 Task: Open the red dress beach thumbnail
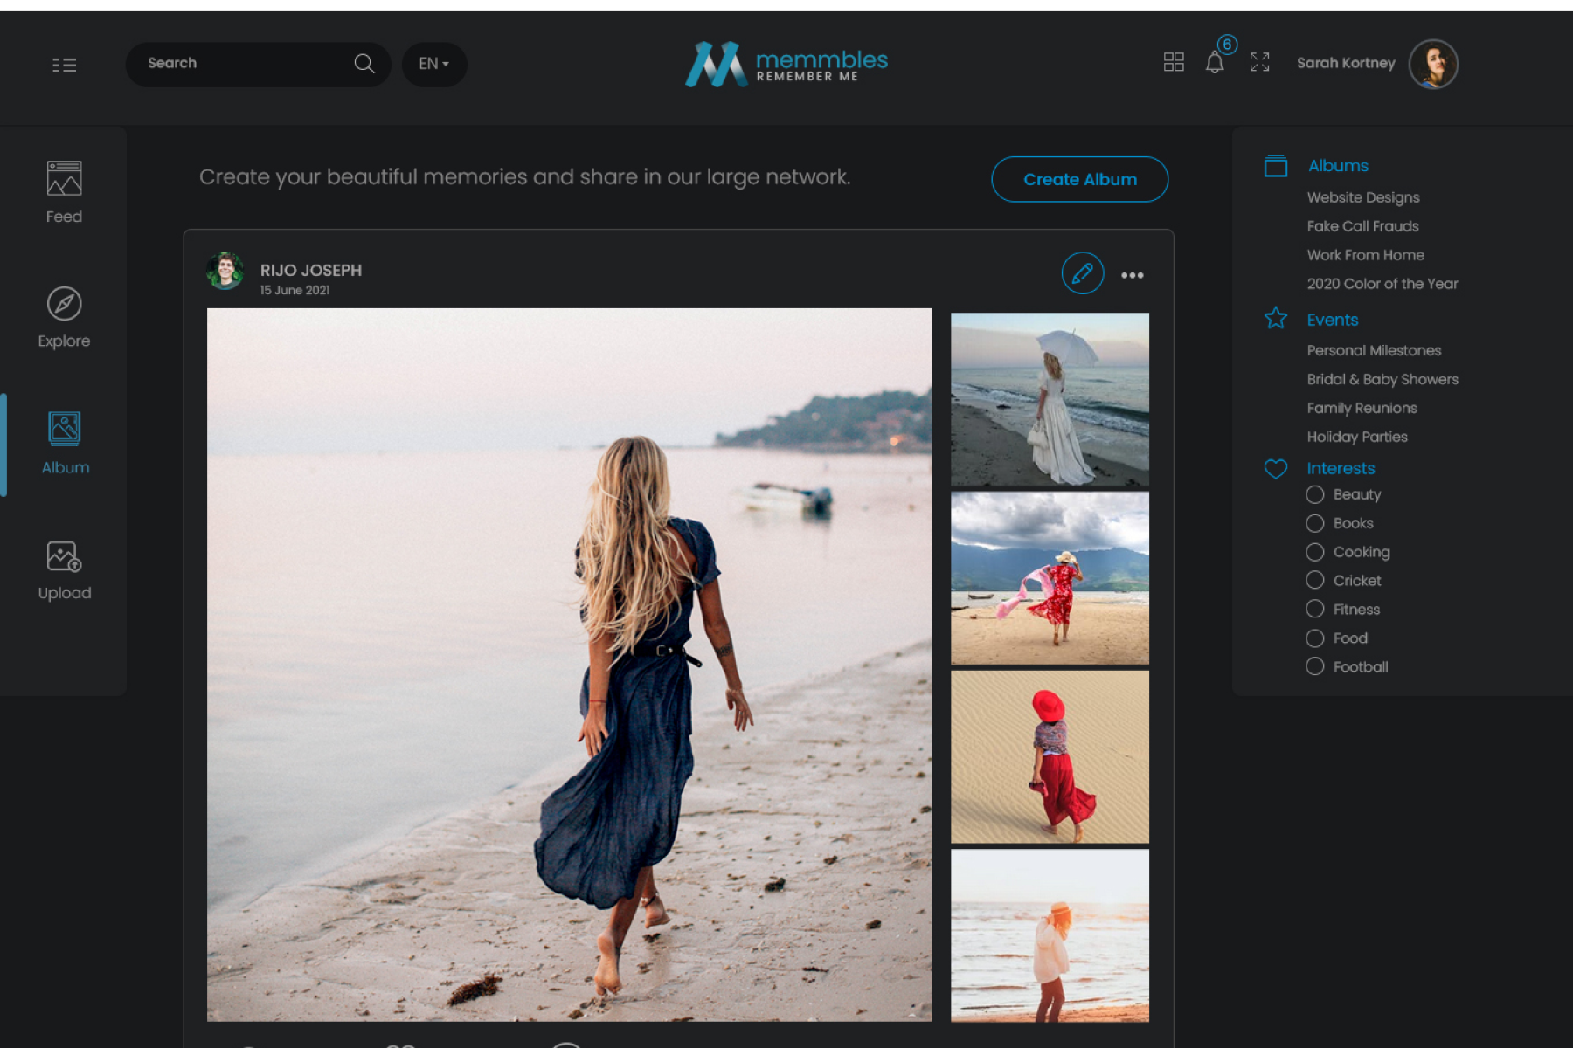[1050, 578]
